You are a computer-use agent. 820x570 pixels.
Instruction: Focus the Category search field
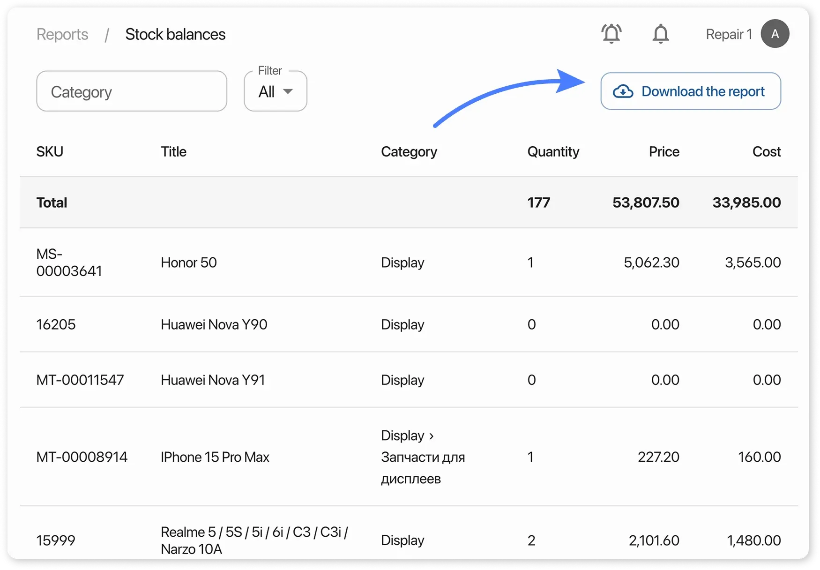click(x=132, y=91)
